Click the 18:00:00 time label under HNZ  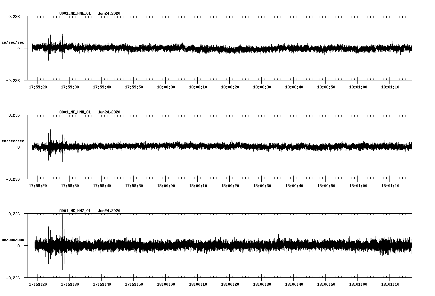coord(166,284)
